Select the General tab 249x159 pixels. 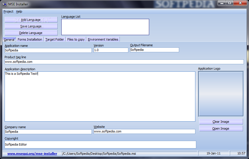9,40
